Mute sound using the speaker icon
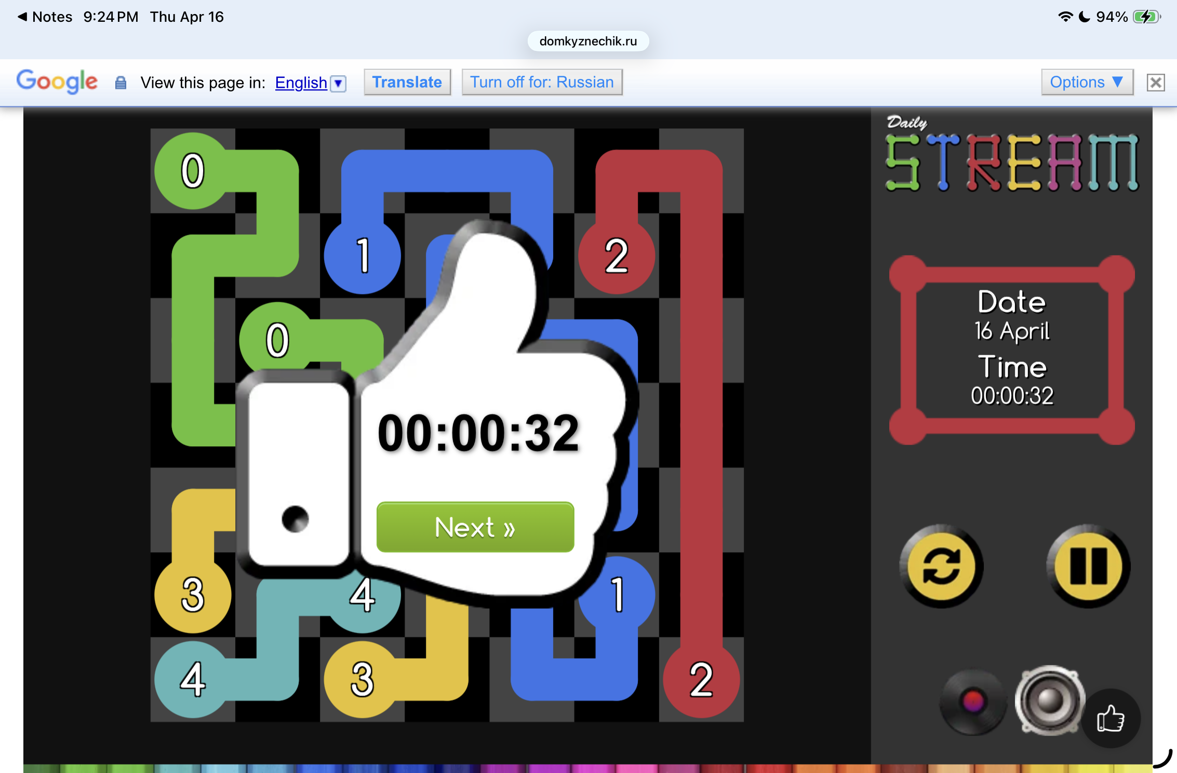This screenshot has height=773, width=1177. pos(1050,700)
